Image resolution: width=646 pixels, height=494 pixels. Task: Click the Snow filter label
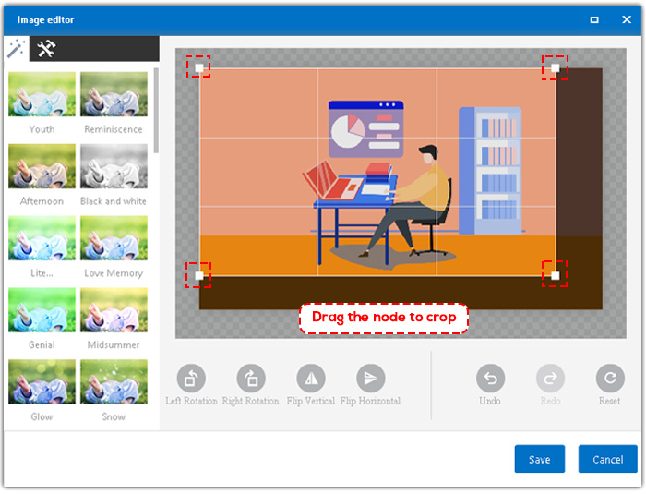[x=114, y=416]
